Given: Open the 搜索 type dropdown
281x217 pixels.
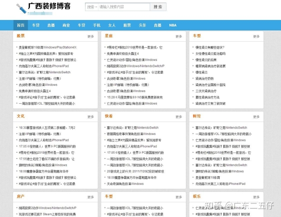Looking at the screenshot, I should click(x=92, y=7).
